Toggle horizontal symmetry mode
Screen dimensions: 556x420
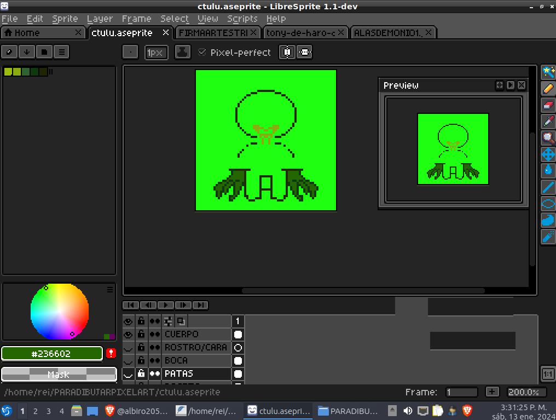(287, 52)
